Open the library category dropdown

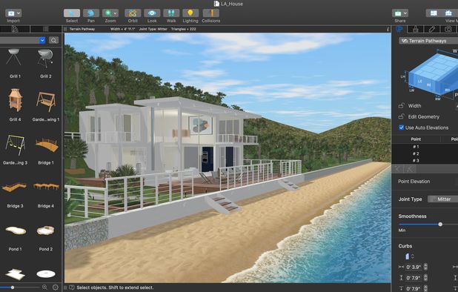pyautogui.click(x=42, y=40)
